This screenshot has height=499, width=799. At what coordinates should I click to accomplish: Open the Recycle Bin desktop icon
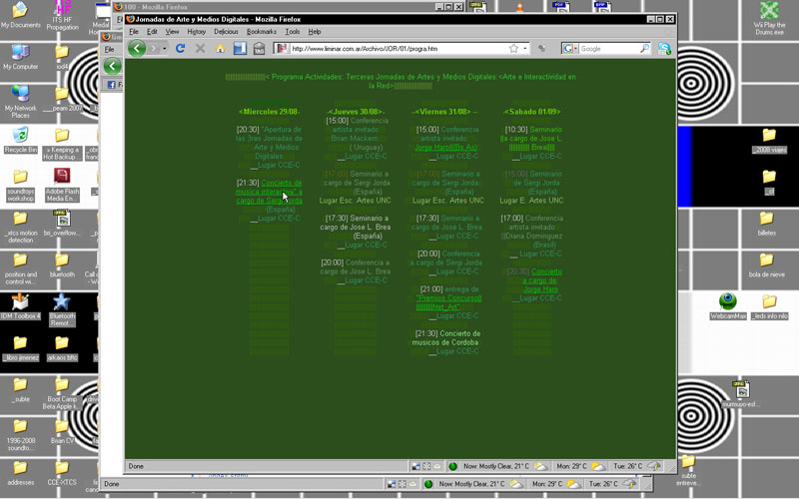click(x=20, y=136)
